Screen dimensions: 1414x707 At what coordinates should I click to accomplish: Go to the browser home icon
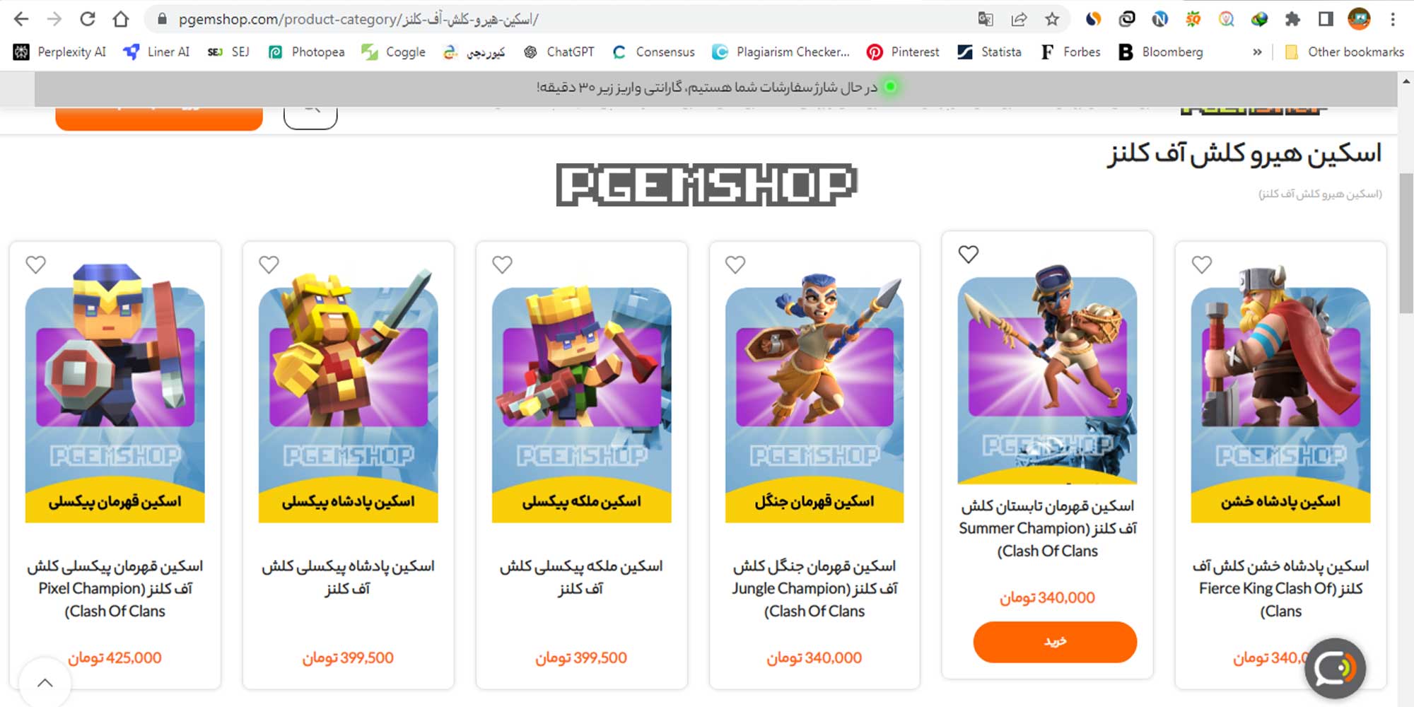(121, 19)
